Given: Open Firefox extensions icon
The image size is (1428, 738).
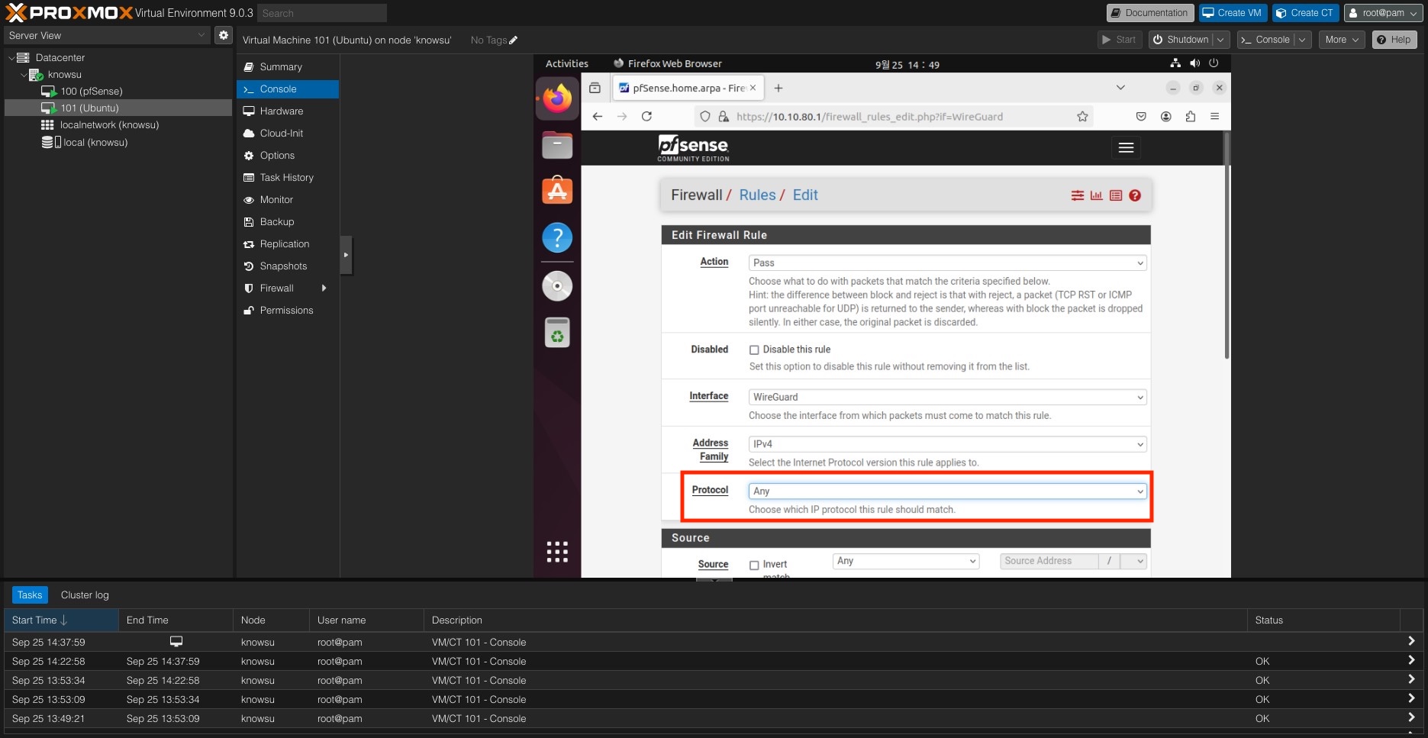Looking at the screenshot, I should 1191,117.
